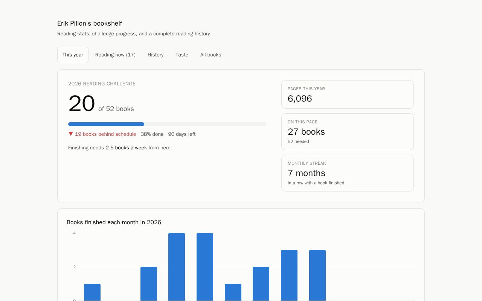
Task: Click the "Erik Pillon’s bookshelf" heading
Action: [x=90, y=23]
